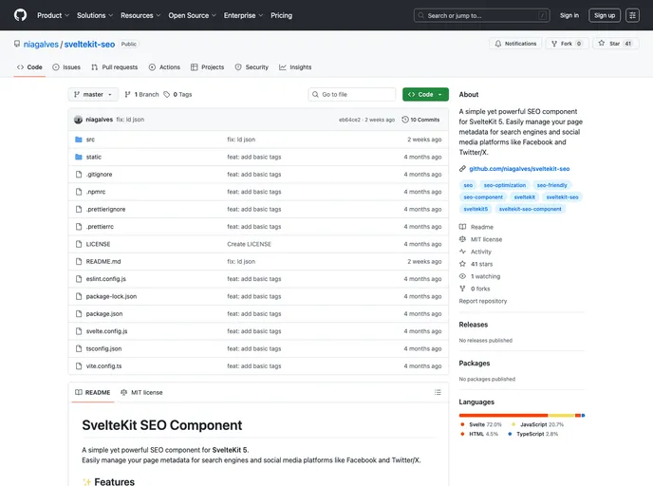Open the package-lock.json file
The image size is (653, 486).
(x=111, y=296)
